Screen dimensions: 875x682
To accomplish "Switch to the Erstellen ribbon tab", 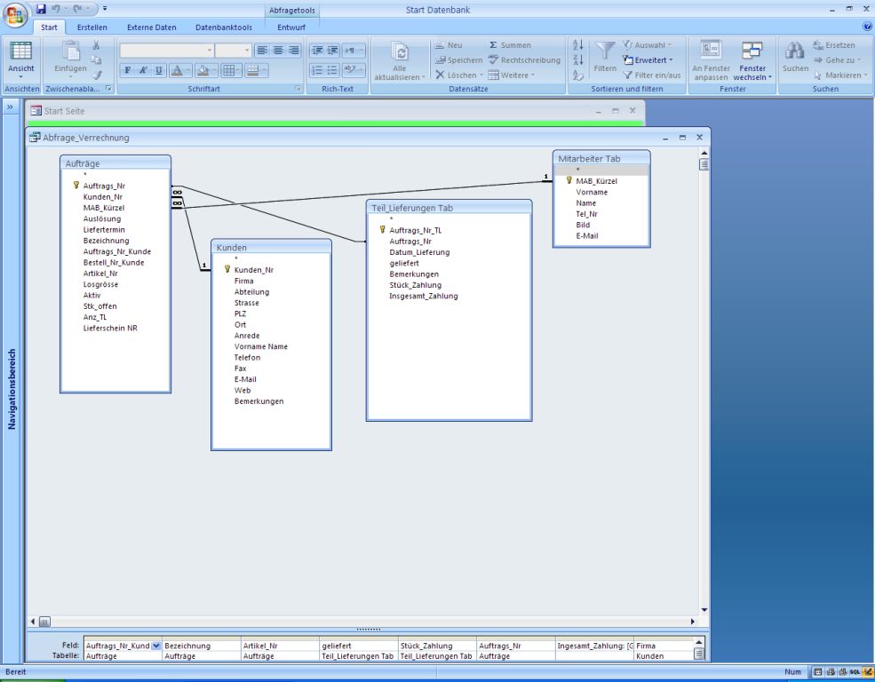I will click(92, 27).
